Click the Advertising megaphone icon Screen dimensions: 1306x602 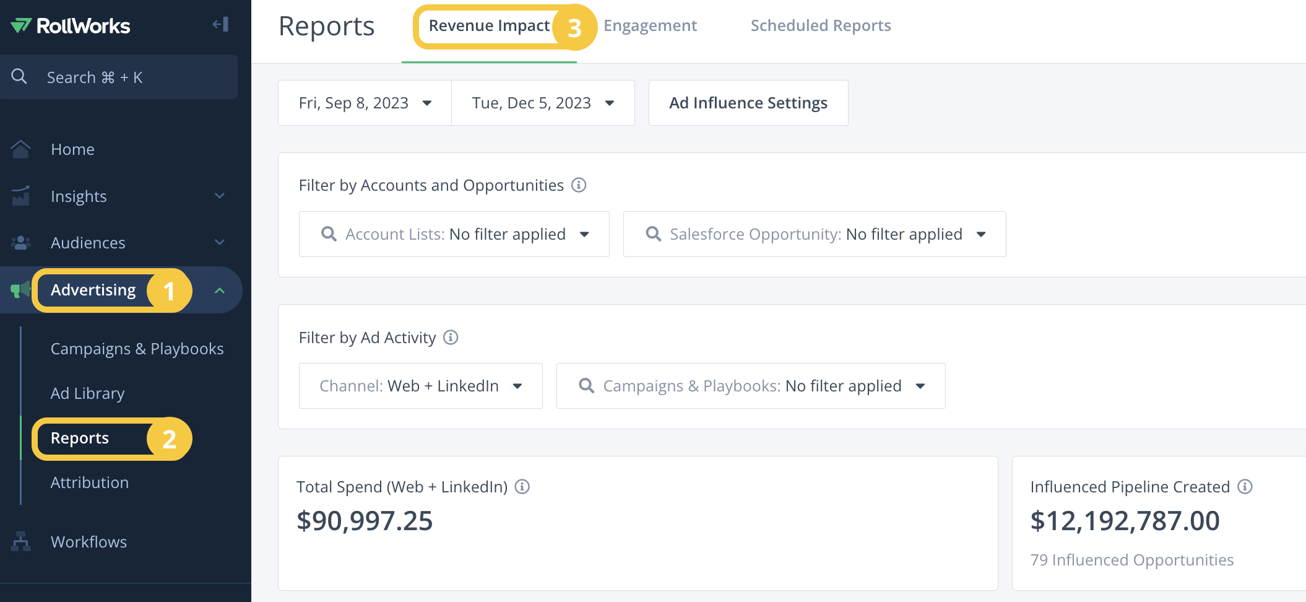click(x=20, y=289)
